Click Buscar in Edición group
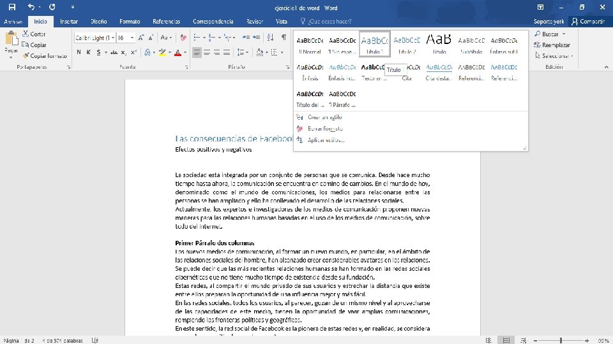 click(550, 34)
